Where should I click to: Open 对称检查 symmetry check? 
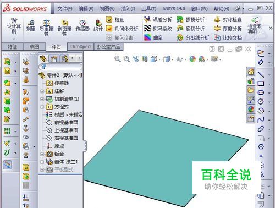[x=228, y=19]
